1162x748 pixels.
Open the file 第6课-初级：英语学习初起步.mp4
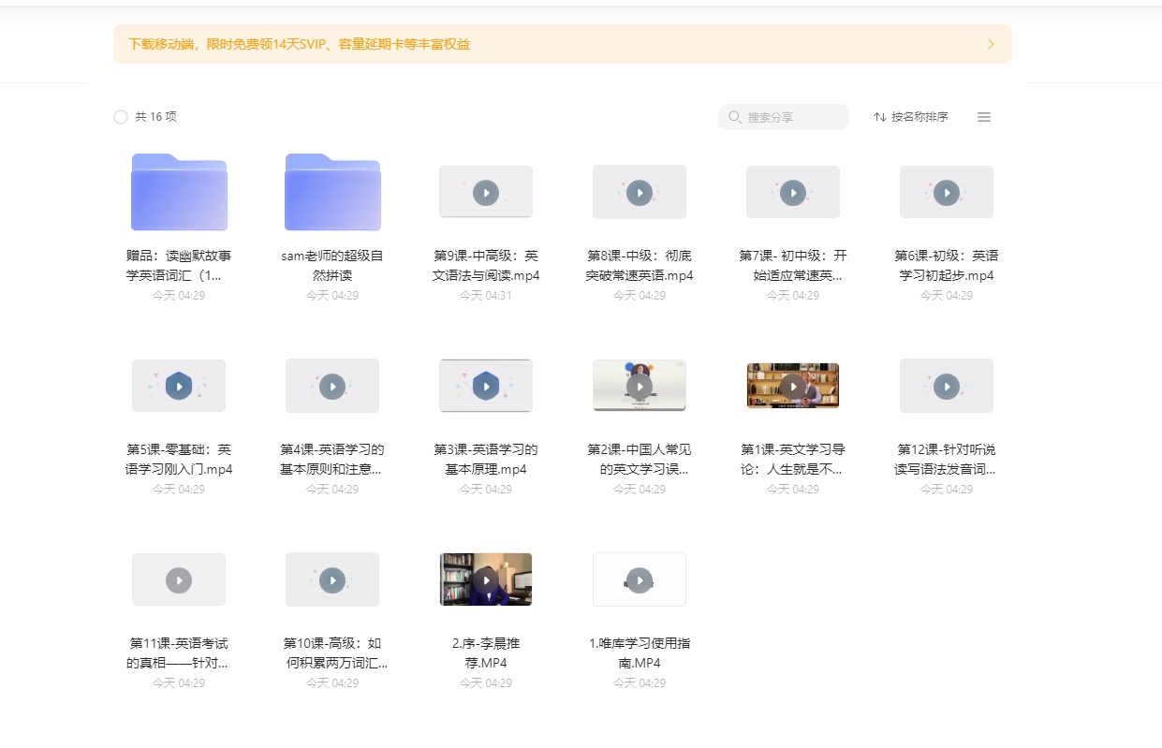pos(947,192)
